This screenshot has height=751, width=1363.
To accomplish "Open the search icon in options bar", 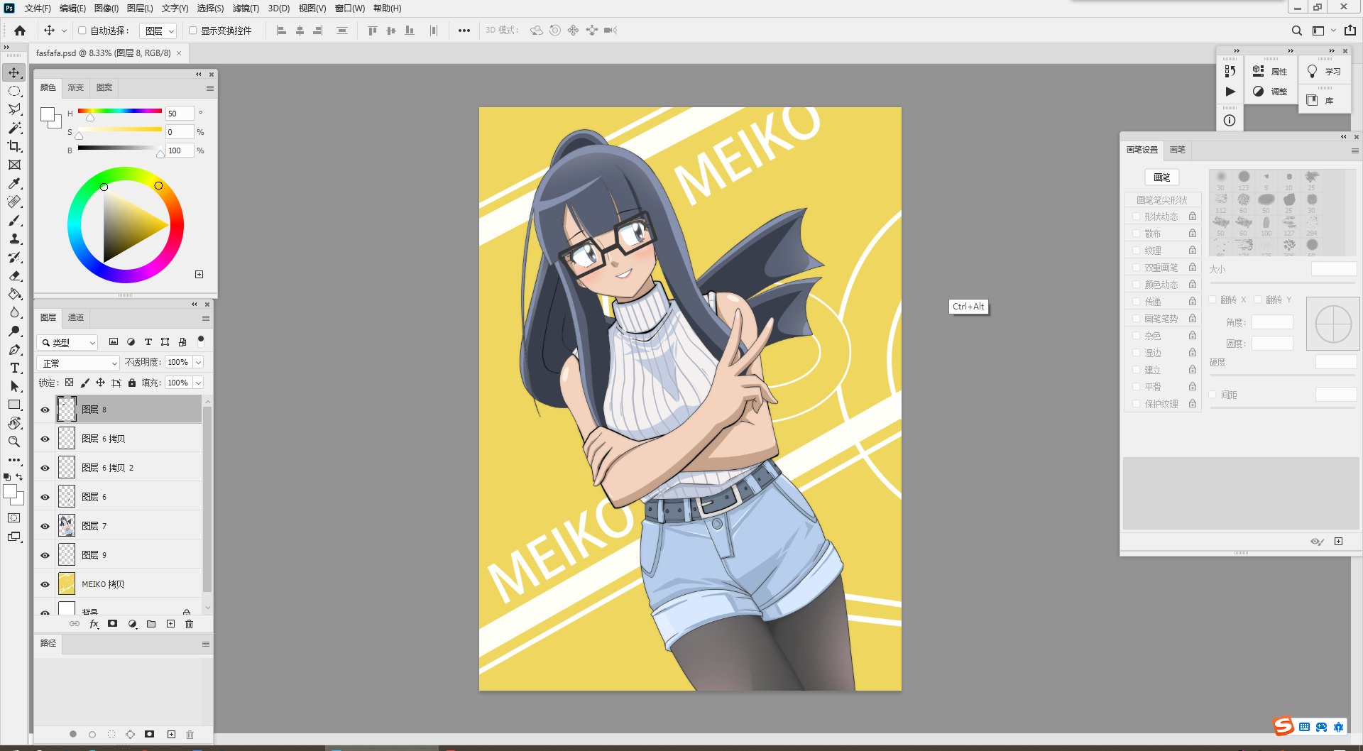I will [1296, 31].
